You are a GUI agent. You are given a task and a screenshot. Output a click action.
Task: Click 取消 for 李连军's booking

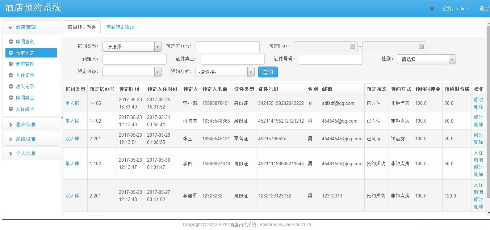click(x=478, y=192)
